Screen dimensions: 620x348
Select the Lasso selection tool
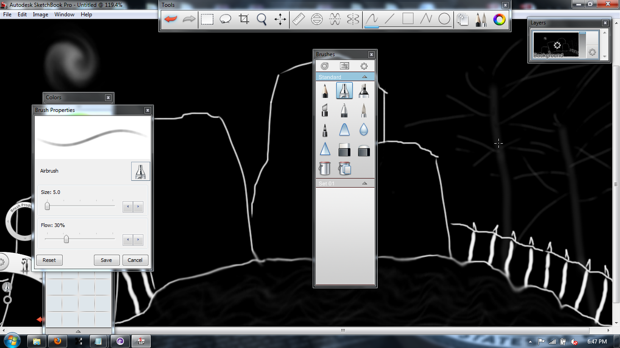[x=226, y=19]
